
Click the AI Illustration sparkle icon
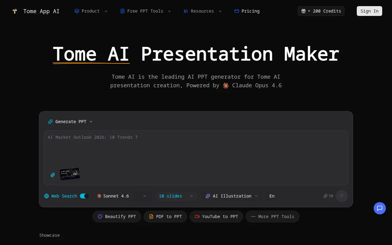tap(208, 196)
